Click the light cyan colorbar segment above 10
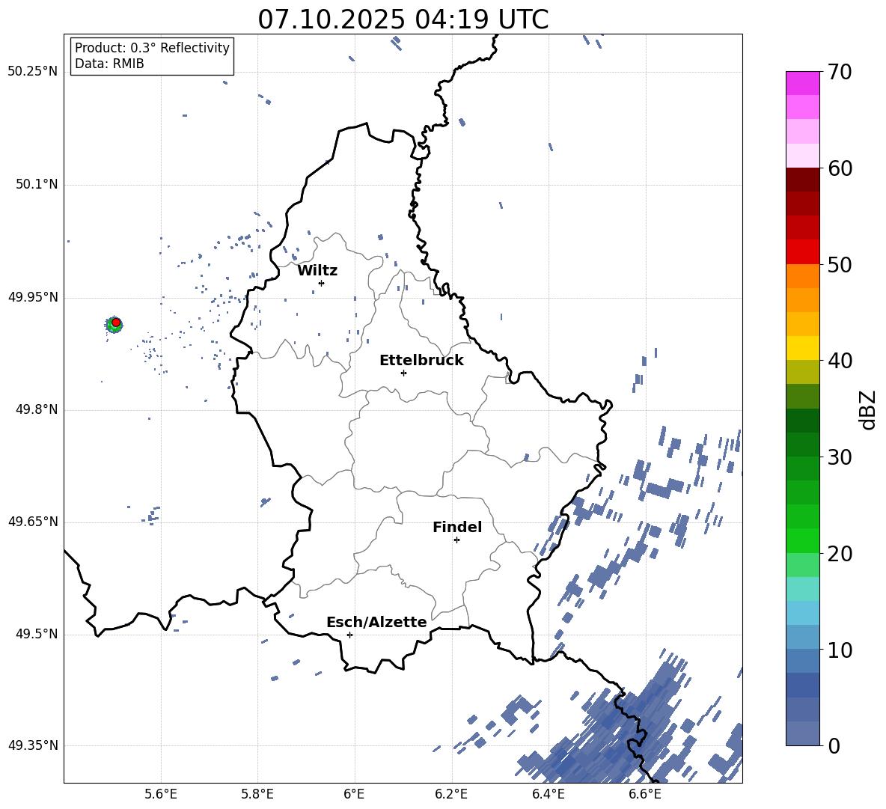 (x=802, y=612)
